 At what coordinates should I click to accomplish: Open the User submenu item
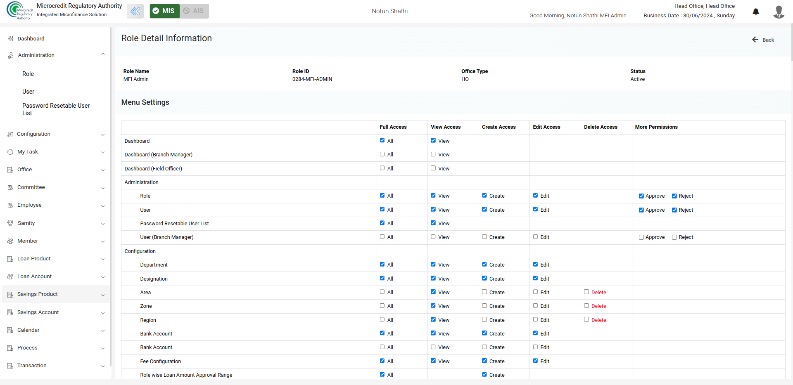(28, 92)
